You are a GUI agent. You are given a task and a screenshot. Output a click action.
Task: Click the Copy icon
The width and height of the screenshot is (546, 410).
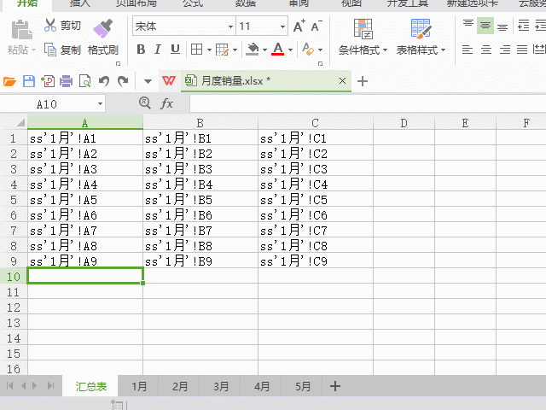(50, 50)
